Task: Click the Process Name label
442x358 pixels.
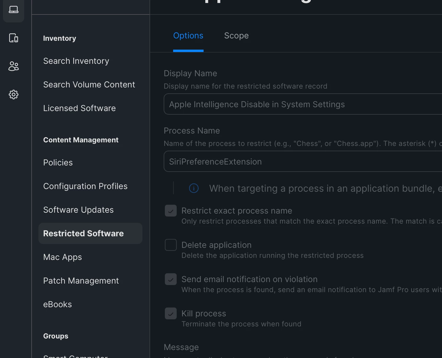Action: coord(192,131)
